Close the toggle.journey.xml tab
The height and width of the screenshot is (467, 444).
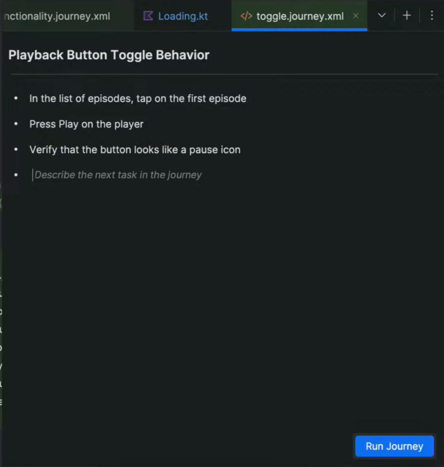click(x=356, y=16)
